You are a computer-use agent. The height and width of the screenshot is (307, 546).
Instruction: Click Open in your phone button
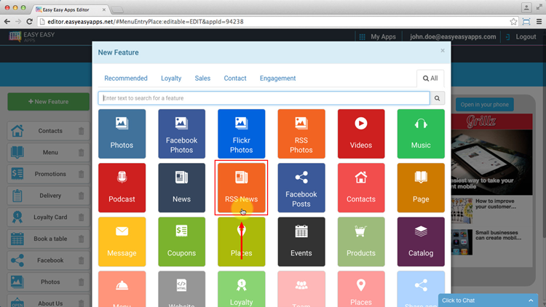(484, 105)
